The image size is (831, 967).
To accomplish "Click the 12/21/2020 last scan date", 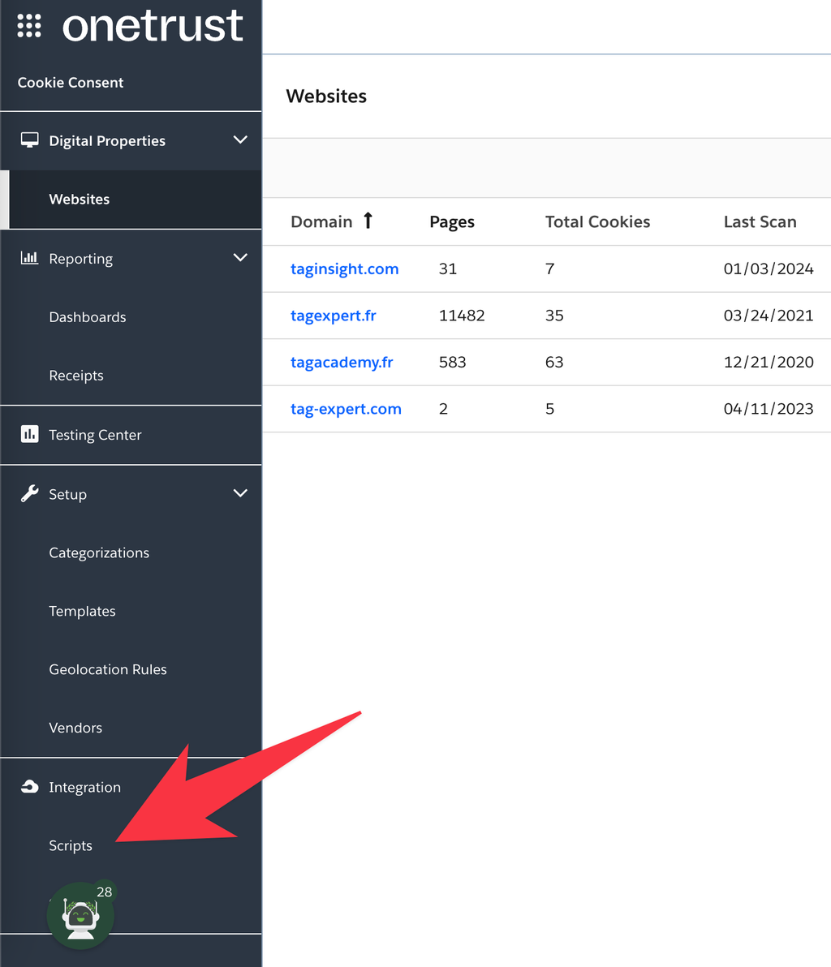I will tap(768, 363).
